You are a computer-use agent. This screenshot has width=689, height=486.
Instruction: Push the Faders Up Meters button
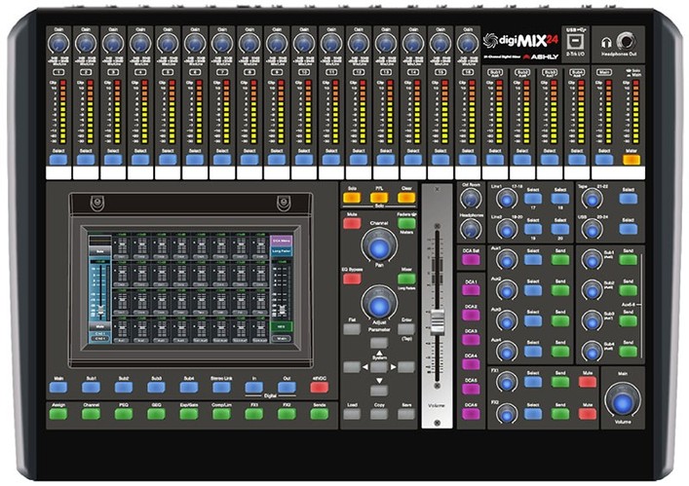406,223
